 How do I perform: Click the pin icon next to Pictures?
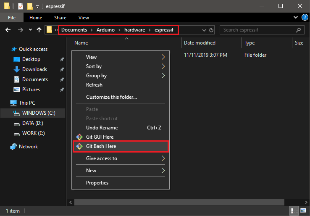click(62, 90)
